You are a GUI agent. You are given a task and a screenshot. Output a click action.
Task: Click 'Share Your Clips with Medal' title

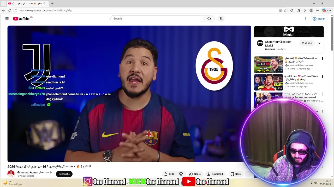pyautogui.click(x=278, y=44)
